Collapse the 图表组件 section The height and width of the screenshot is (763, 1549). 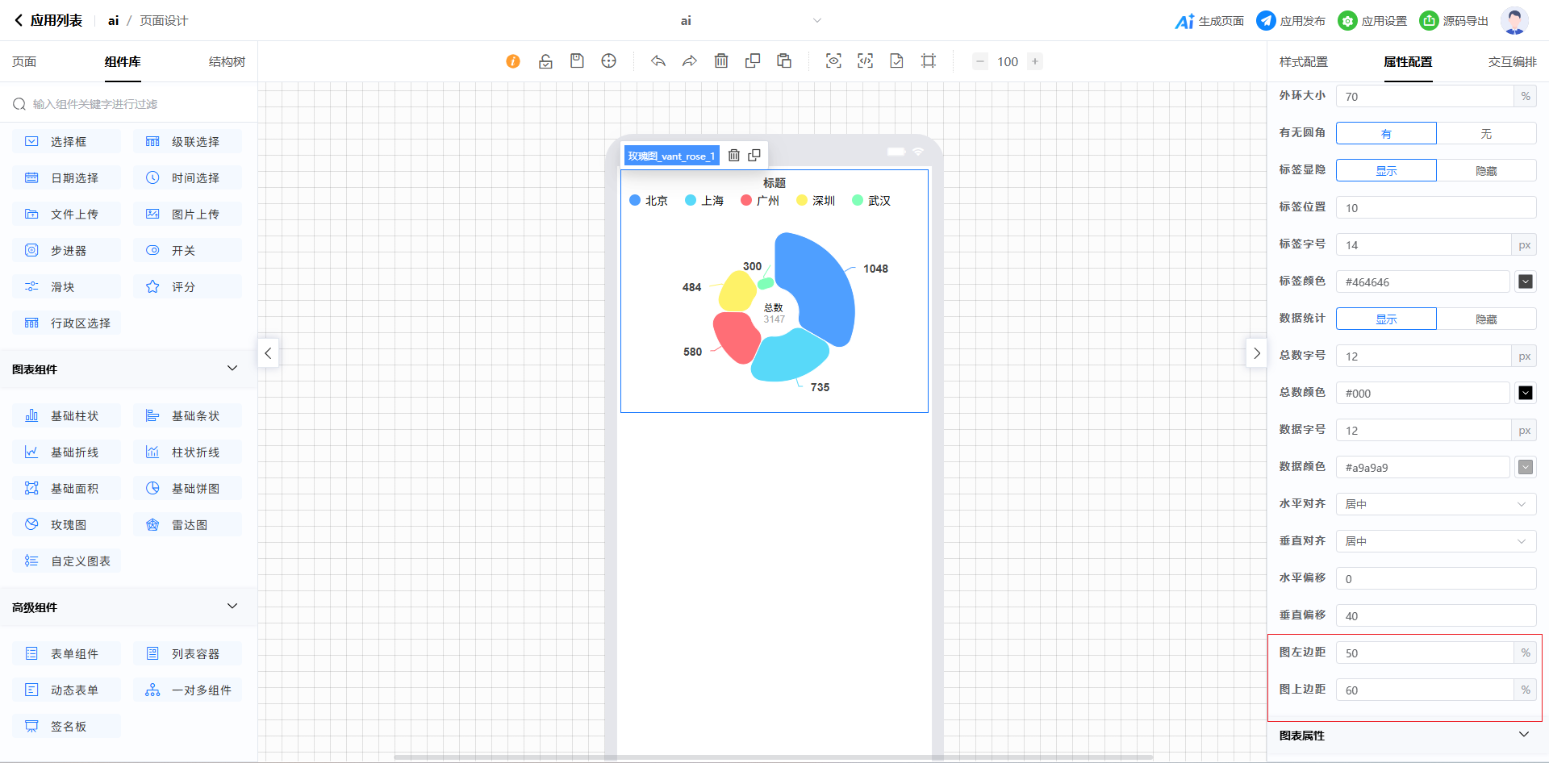click(x=232, y=369)
